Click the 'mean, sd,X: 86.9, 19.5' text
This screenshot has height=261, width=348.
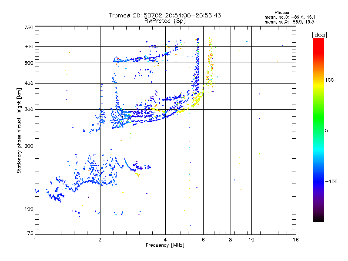tap(289, 22)
